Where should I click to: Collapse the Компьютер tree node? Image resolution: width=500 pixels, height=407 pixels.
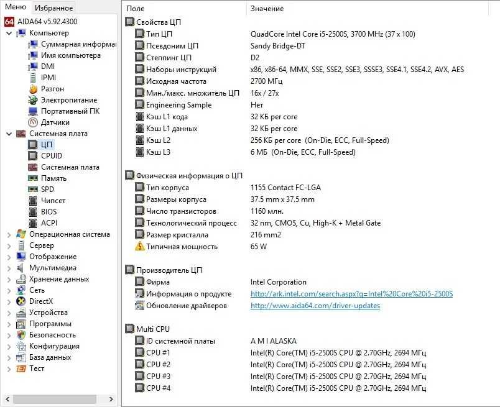(x=9, y=33)
